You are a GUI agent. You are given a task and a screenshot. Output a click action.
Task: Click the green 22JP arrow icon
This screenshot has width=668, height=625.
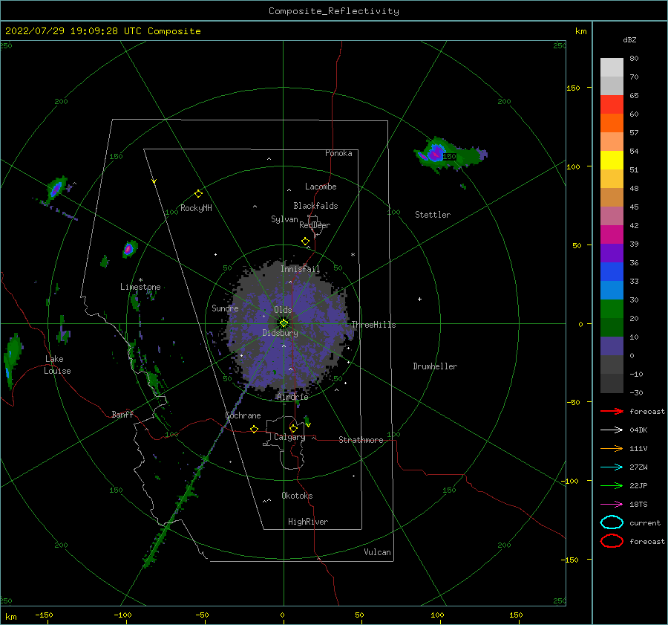612,485
